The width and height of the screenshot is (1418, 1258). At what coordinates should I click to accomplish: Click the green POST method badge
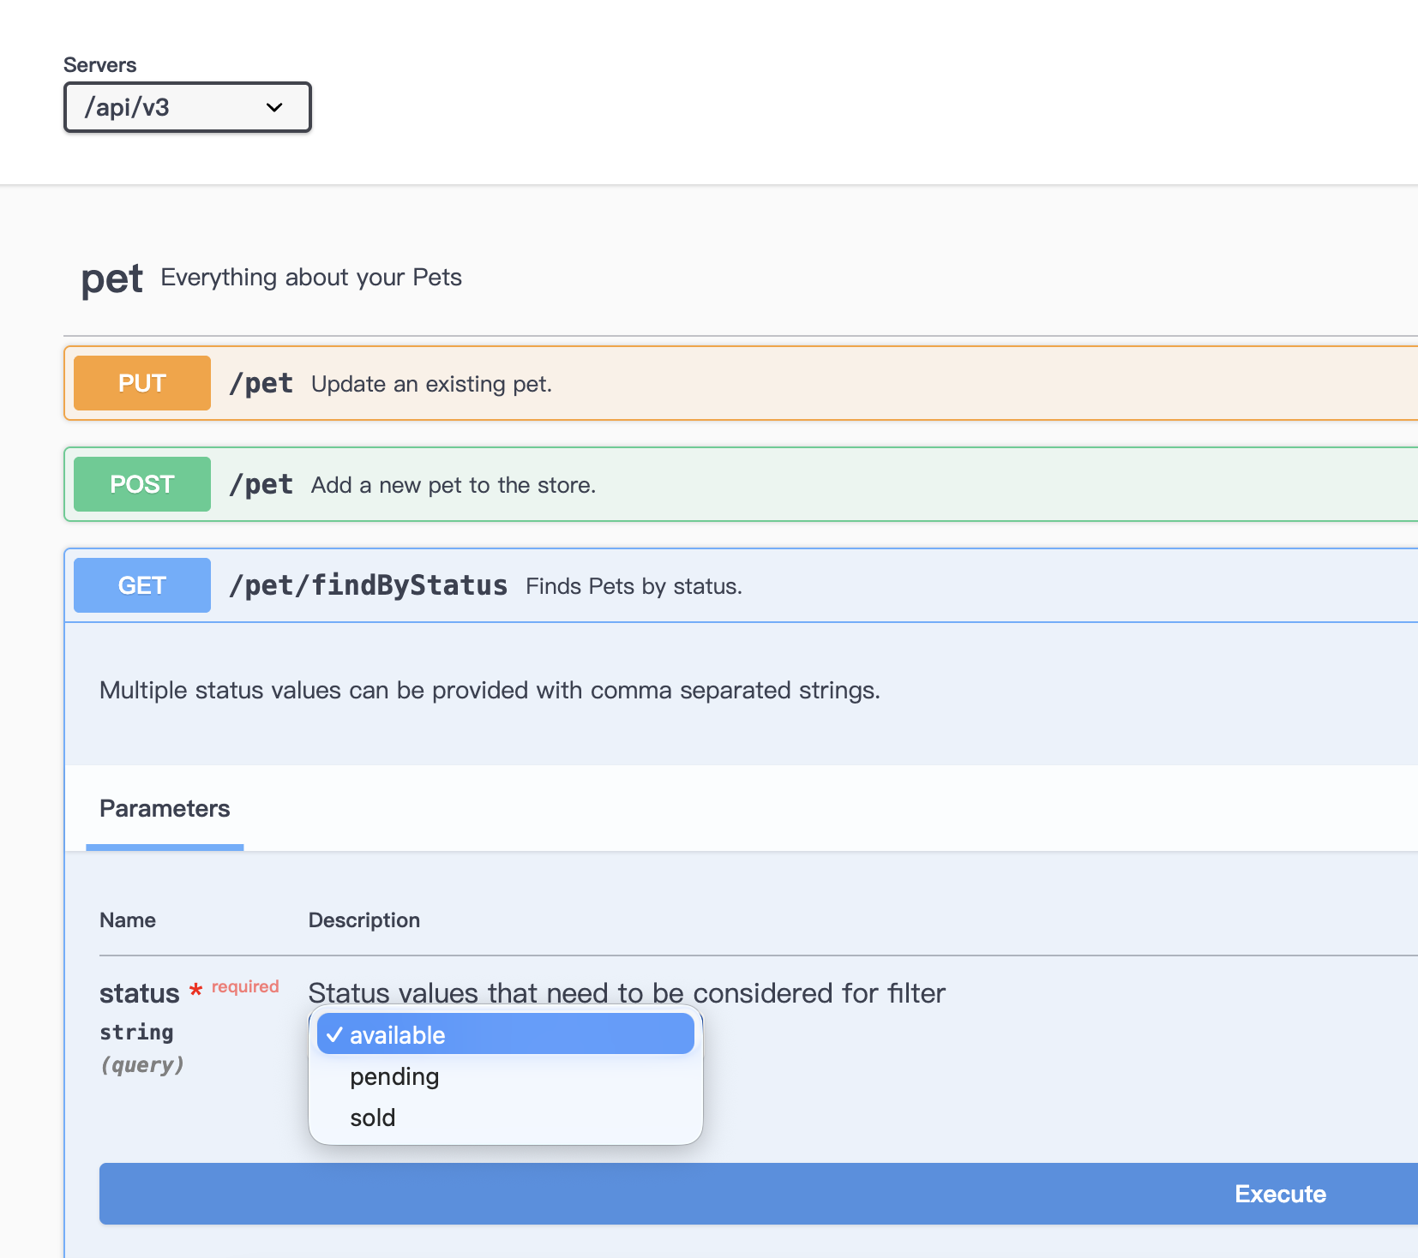coord(142,484)
